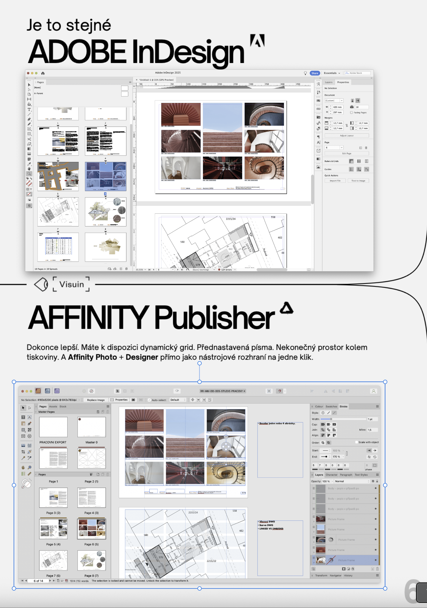This screenshot has width=427, height=608.
Task: Toggle Scale with object checkbox
Action: click(356, 442)
